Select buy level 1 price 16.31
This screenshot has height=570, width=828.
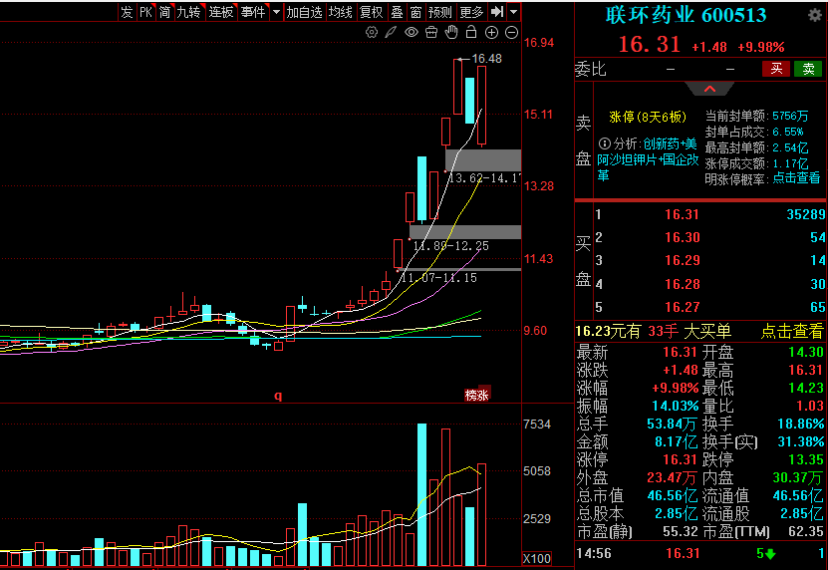pos(682,214)
